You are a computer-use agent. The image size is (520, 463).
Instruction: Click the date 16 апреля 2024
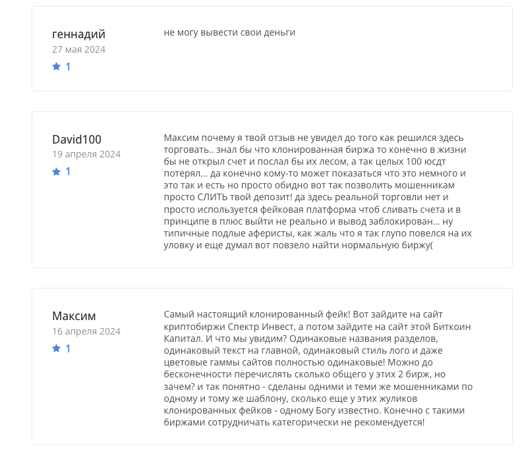(86, 331)
